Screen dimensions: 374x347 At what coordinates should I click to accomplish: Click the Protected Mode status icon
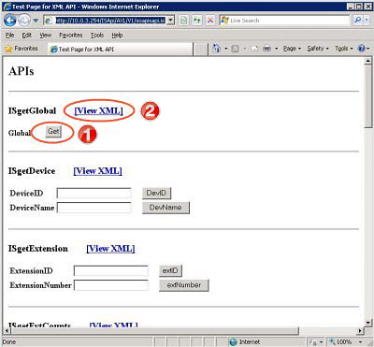[313, 342]
